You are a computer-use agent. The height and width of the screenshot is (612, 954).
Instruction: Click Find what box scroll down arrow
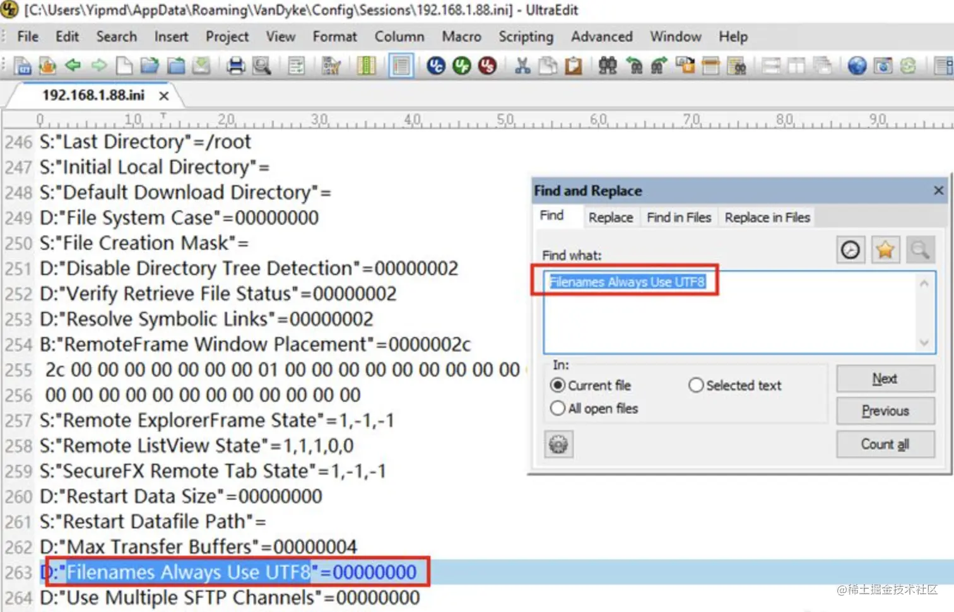click(x=924, y=343)
